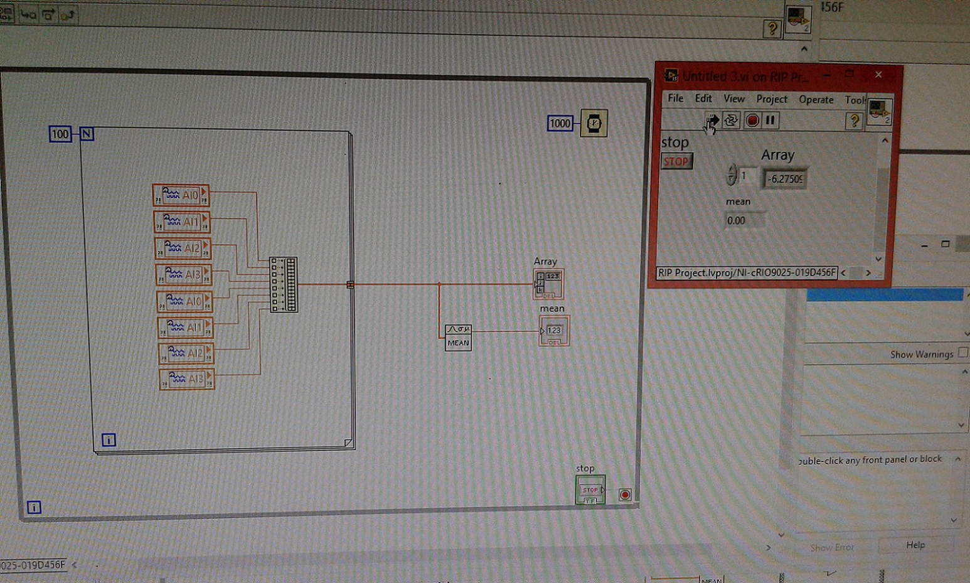Click the left arrow beside 025-019D456F label

tap(74, 565)
